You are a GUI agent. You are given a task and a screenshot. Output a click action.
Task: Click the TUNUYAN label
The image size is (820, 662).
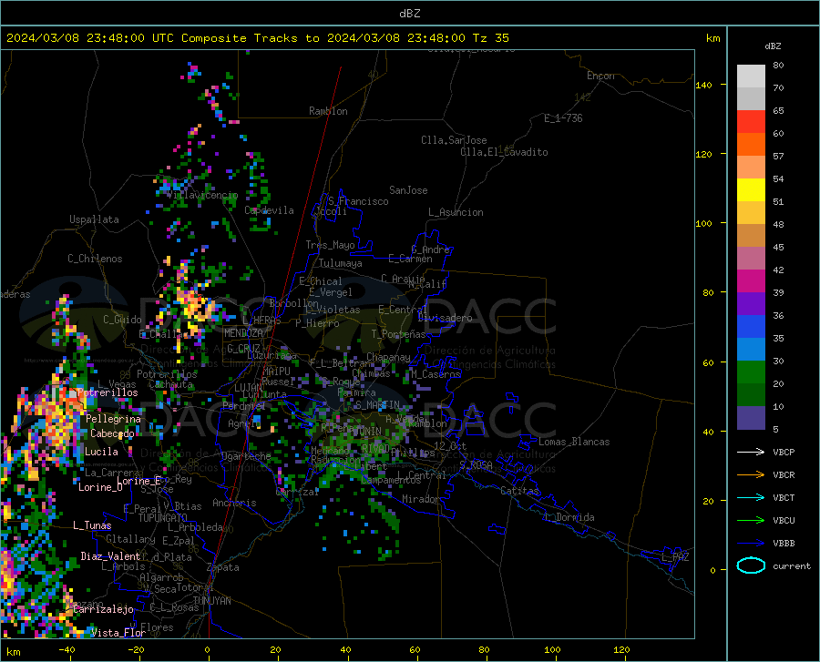[211, 601]
